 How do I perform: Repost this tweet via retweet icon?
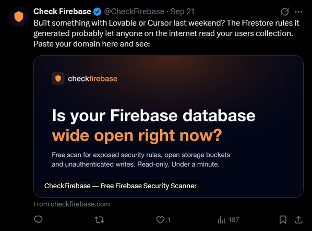(99, 220)
